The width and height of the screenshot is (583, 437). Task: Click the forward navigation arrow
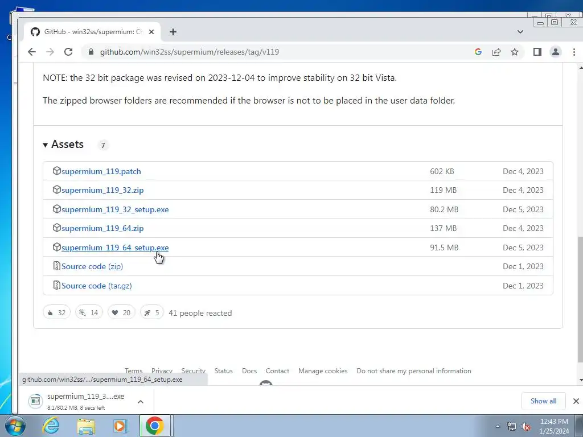click(50, 52)
